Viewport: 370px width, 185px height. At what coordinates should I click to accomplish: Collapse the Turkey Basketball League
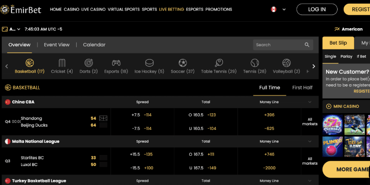[309, 181]
